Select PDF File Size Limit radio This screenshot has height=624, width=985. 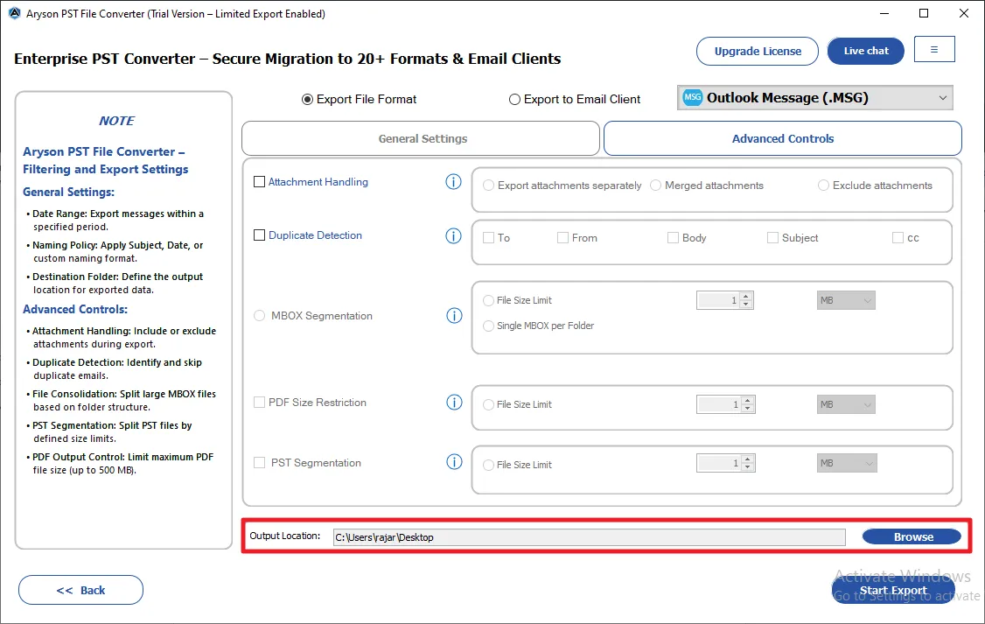point(488,404)
